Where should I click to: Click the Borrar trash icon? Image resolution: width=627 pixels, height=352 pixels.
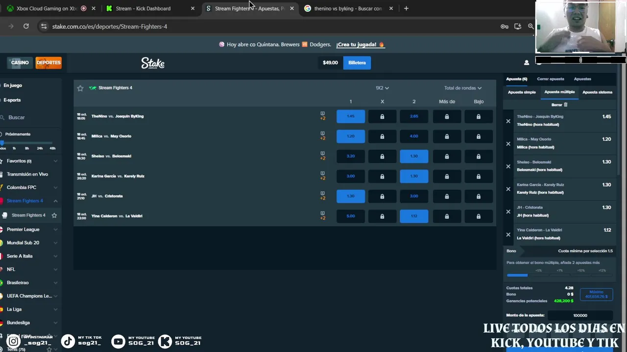[565, 105]
